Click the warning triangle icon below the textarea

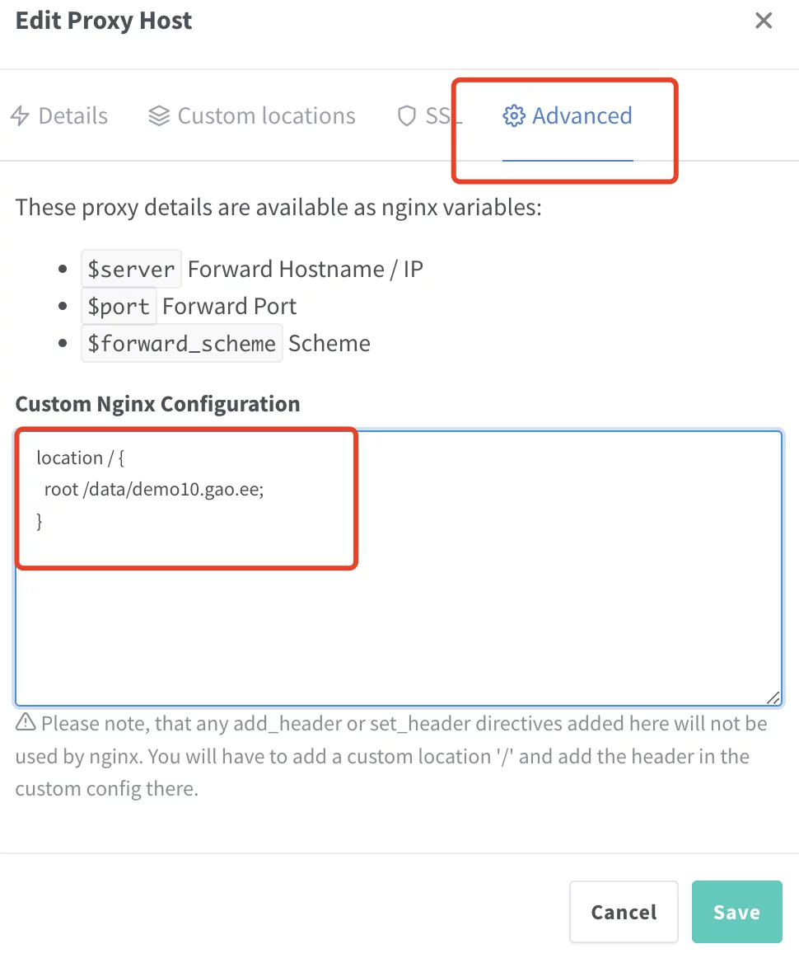pyautogui.click(x=26, y=723)
